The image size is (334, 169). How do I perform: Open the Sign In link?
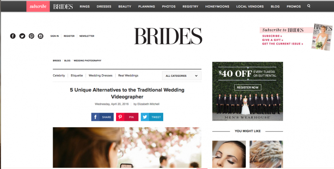point(55,36)
